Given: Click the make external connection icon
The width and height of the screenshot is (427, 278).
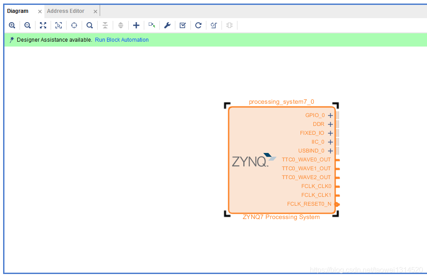Looking at the screenshot, I should [152, 25].
